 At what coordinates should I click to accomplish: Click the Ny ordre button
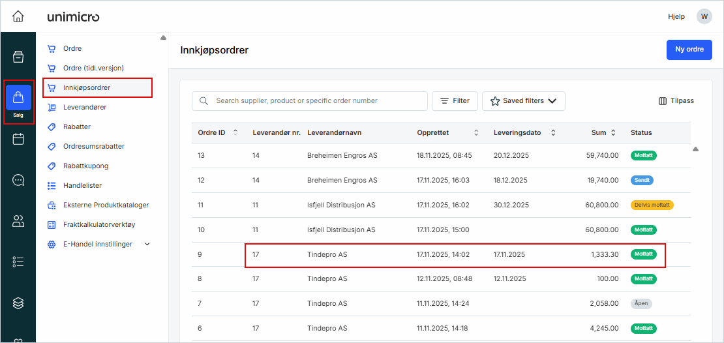pyautogui.click(x=689, y=50)
